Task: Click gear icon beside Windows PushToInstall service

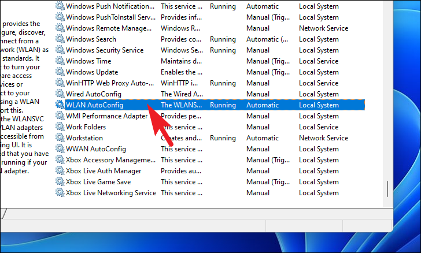Action: [60, 17]
